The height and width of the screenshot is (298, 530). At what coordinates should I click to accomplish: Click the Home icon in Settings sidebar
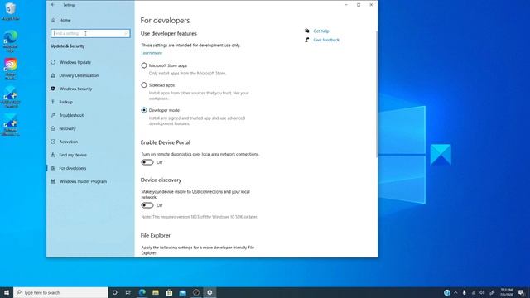click(x=53, y=20)
